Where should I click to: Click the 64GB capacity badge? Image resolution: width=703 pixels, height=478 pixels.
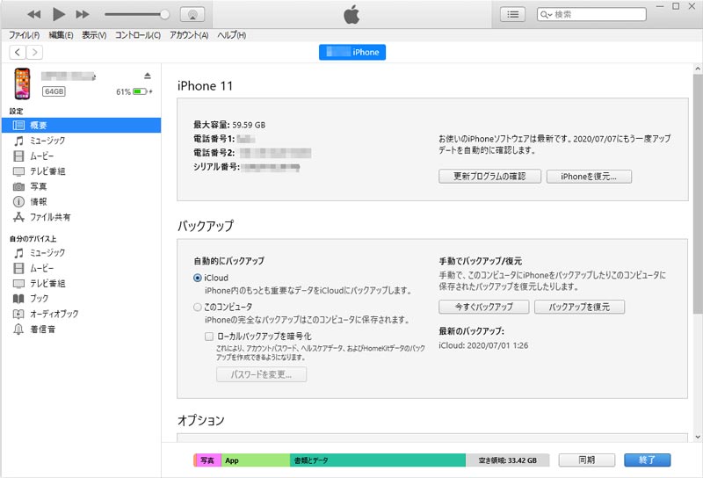[54, 91]
